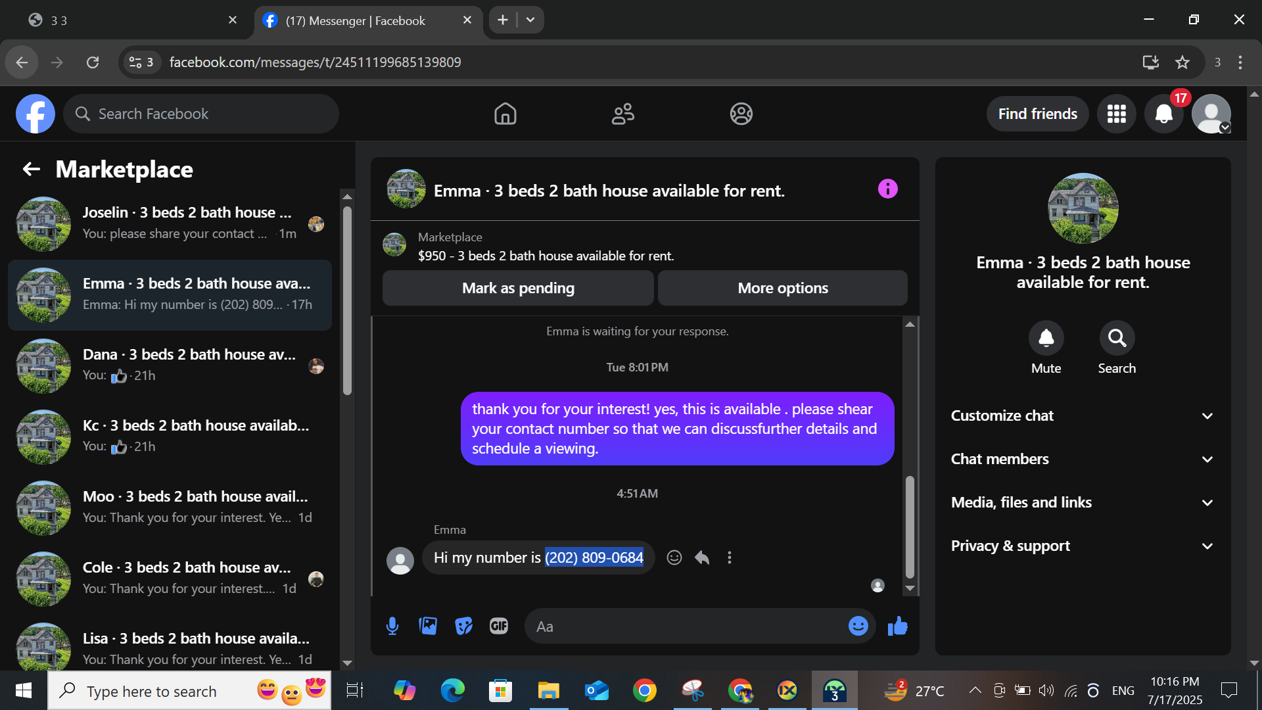
Task: Attach a photo or file icon
Action: coord(428,626)
